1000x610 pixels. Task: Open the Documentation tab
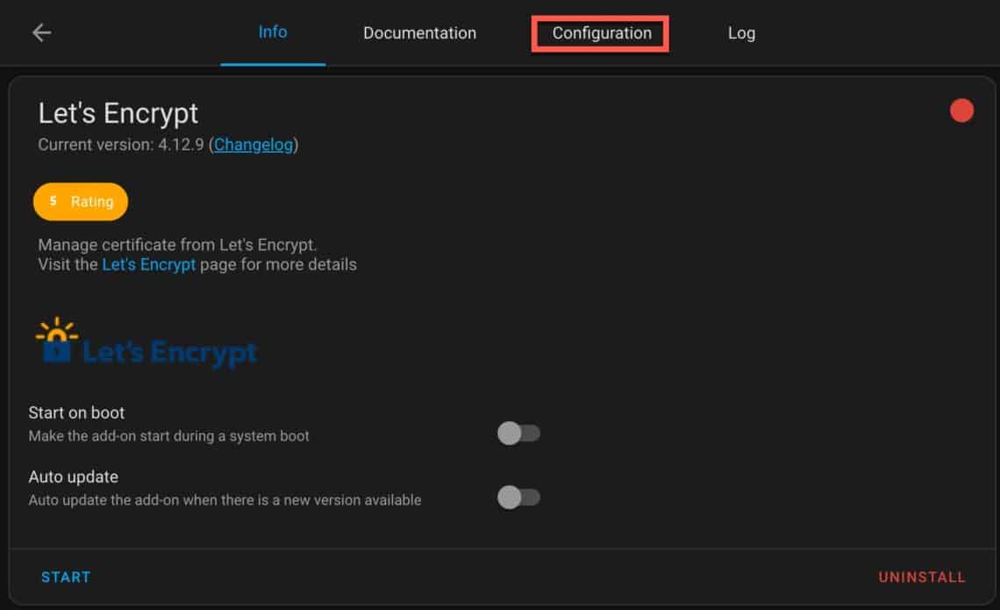pos(419,33)
